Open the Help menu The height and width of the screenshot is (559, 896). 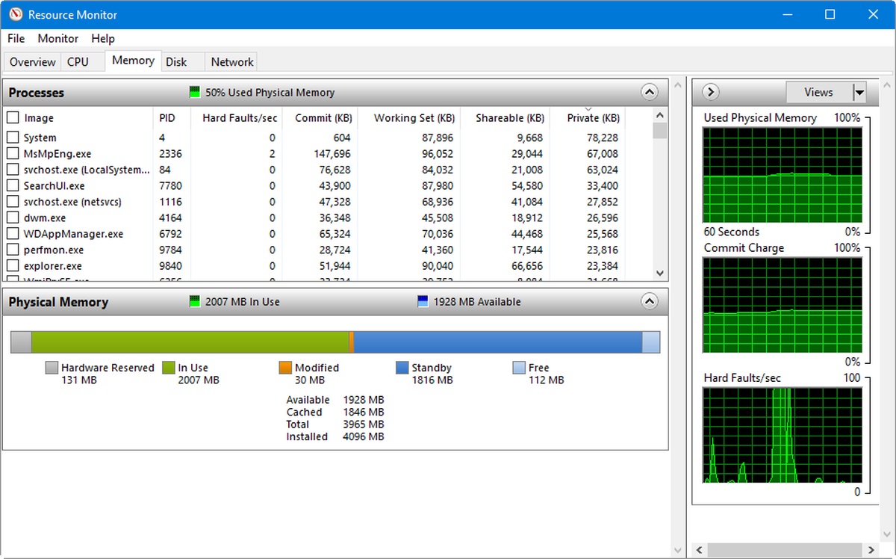[x=103, y=38]
